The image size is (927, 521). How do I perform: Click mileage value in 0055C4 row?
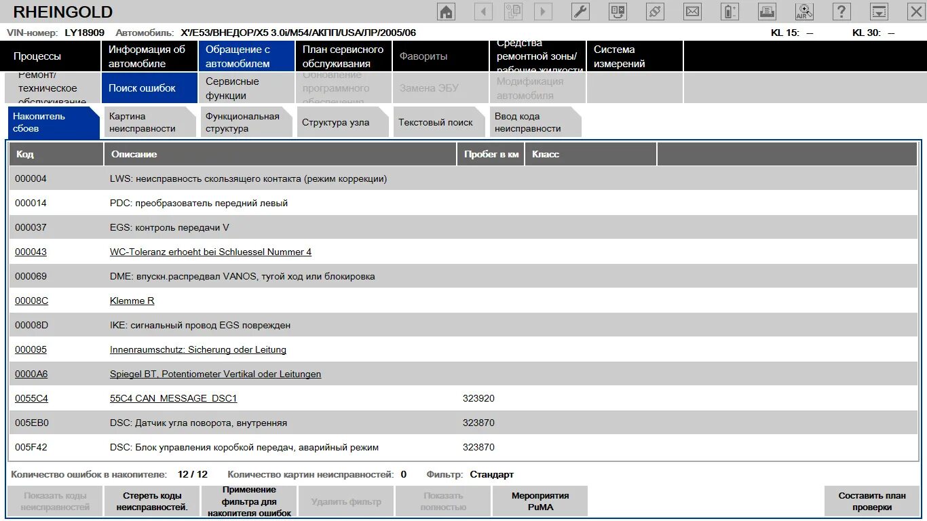pos(478,398)
